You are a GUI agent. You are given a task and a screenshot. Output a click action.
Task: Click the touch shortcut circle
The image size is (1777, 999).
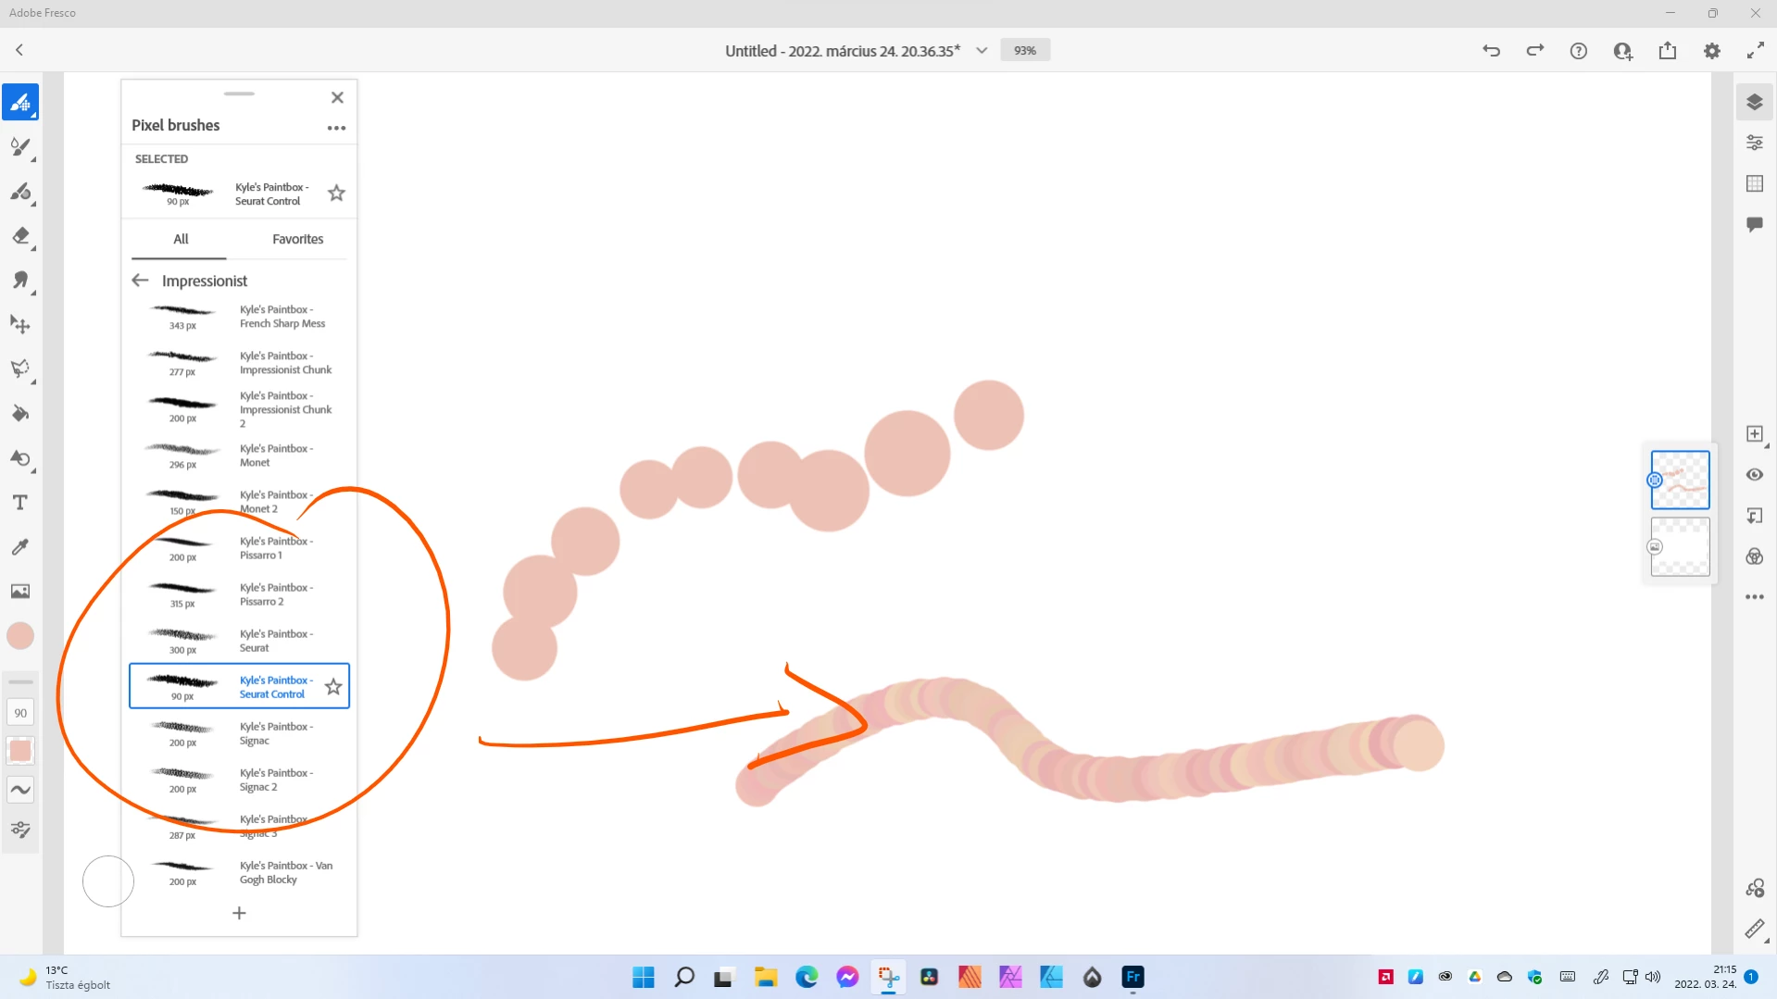108,881
